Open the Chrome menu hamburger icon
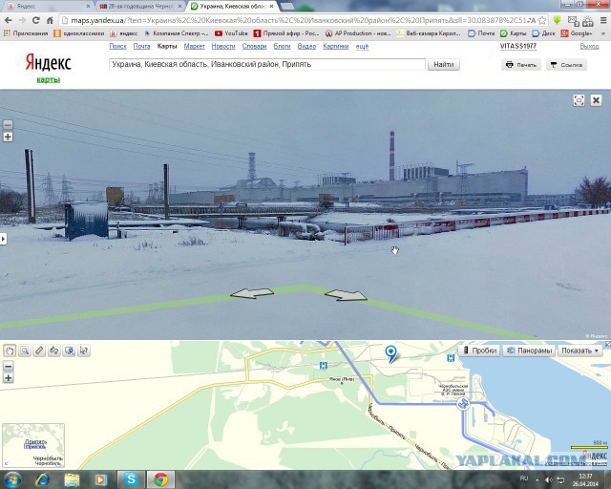The height and width of the screenshot is (489, 611). [603, 20]
